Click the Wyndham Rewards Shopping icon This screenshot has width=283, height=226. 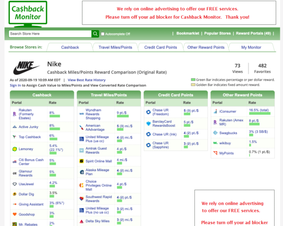[x=82, y=114]
